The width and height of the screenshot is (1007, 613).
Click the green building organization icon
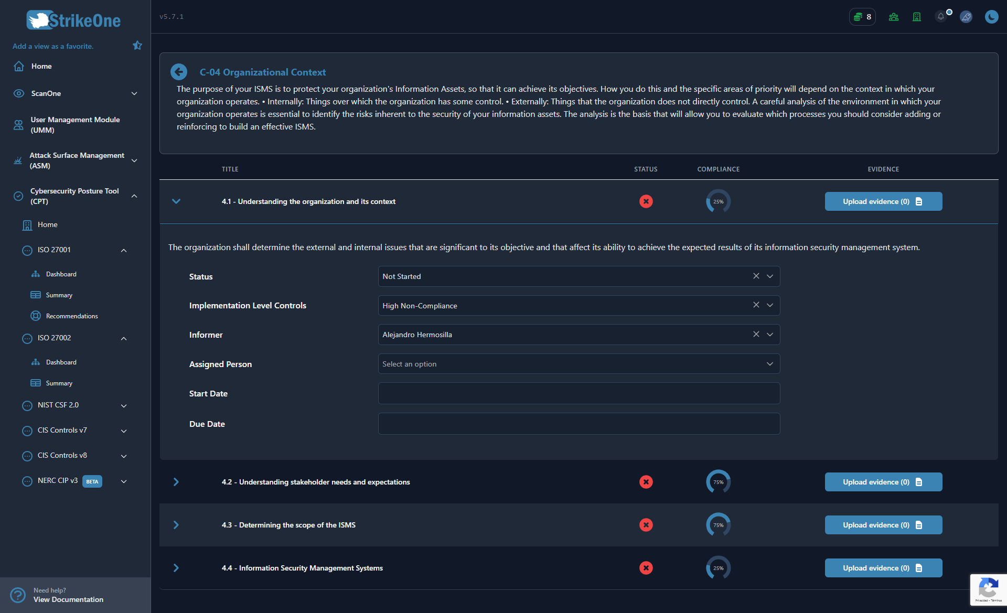pos(917,17)
